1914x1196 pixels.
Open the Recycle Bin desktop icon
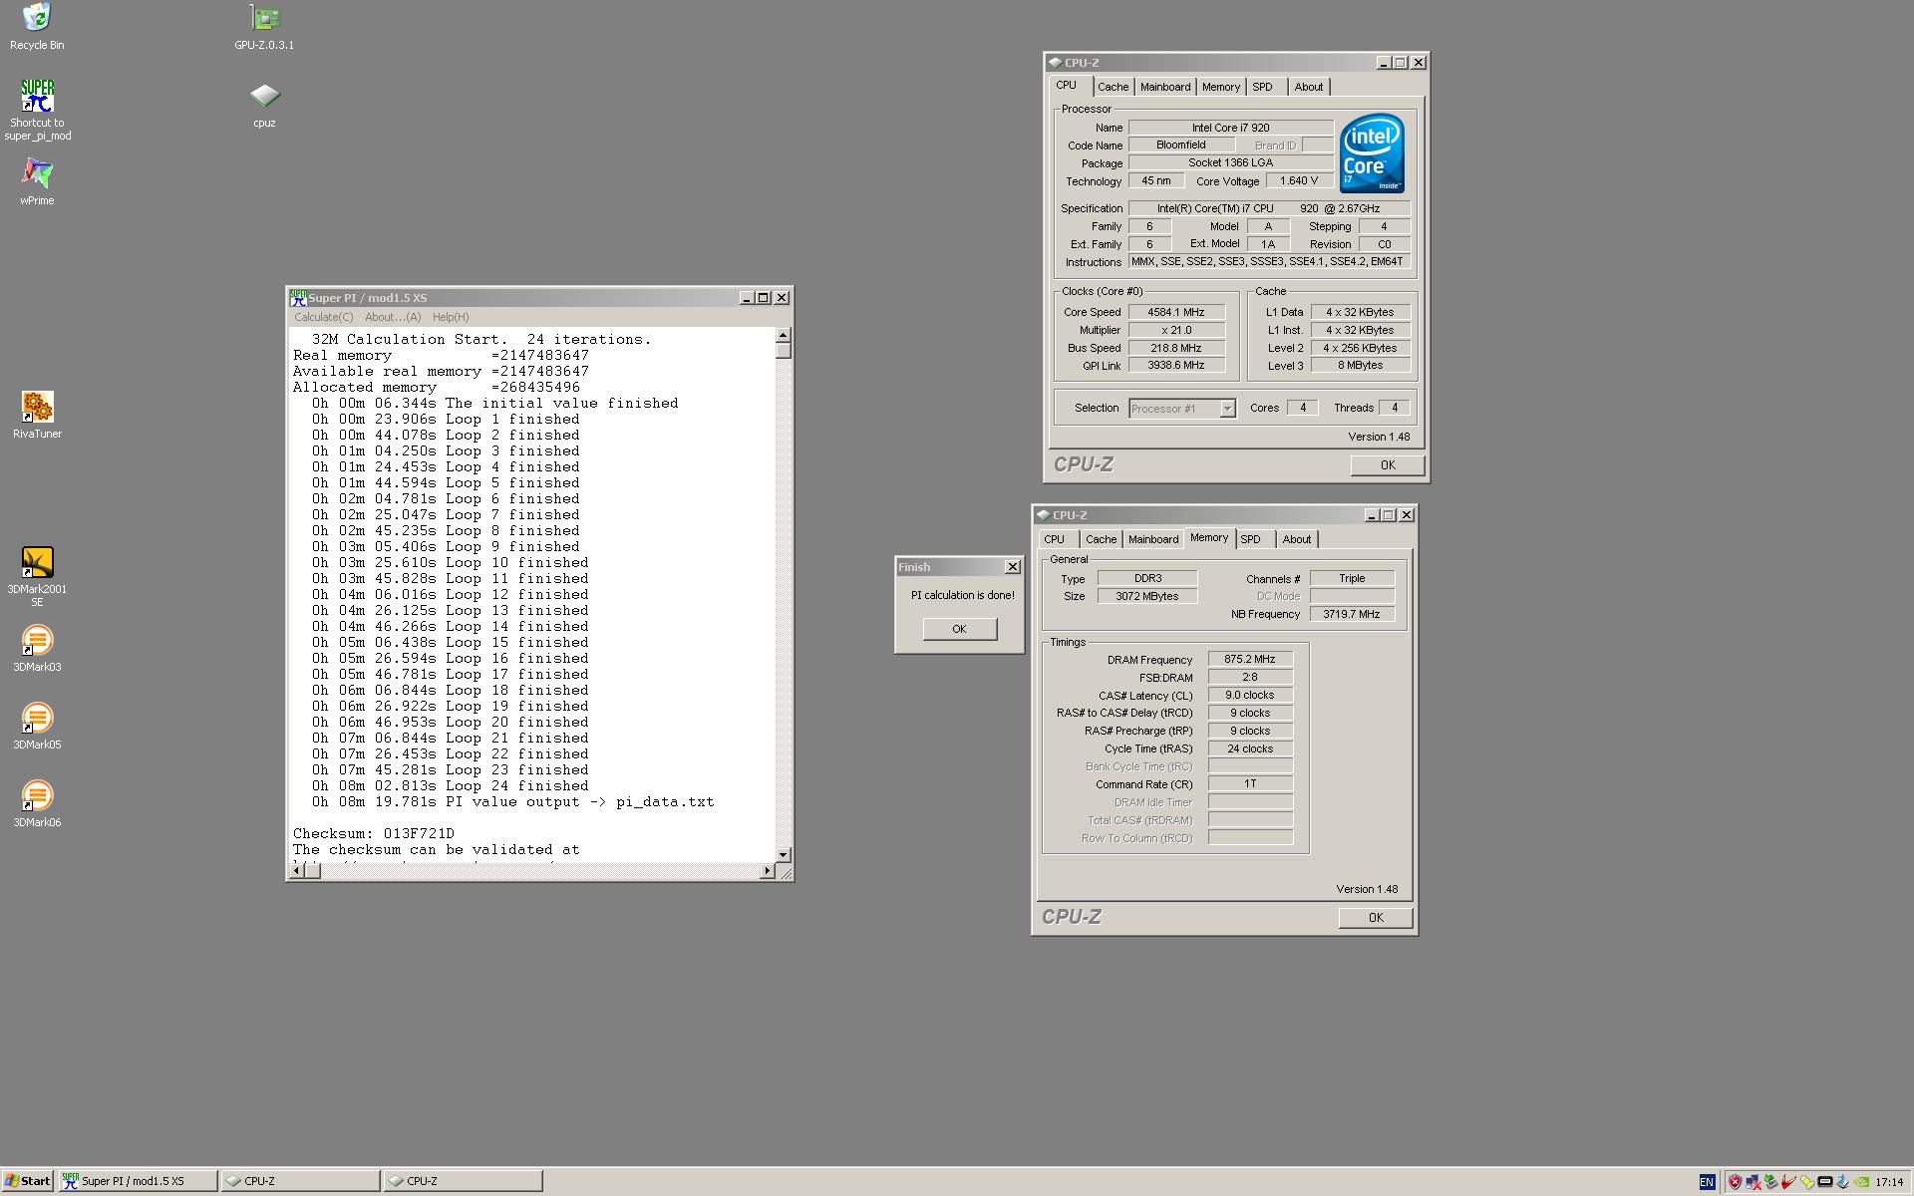click(x=37, y=26)
